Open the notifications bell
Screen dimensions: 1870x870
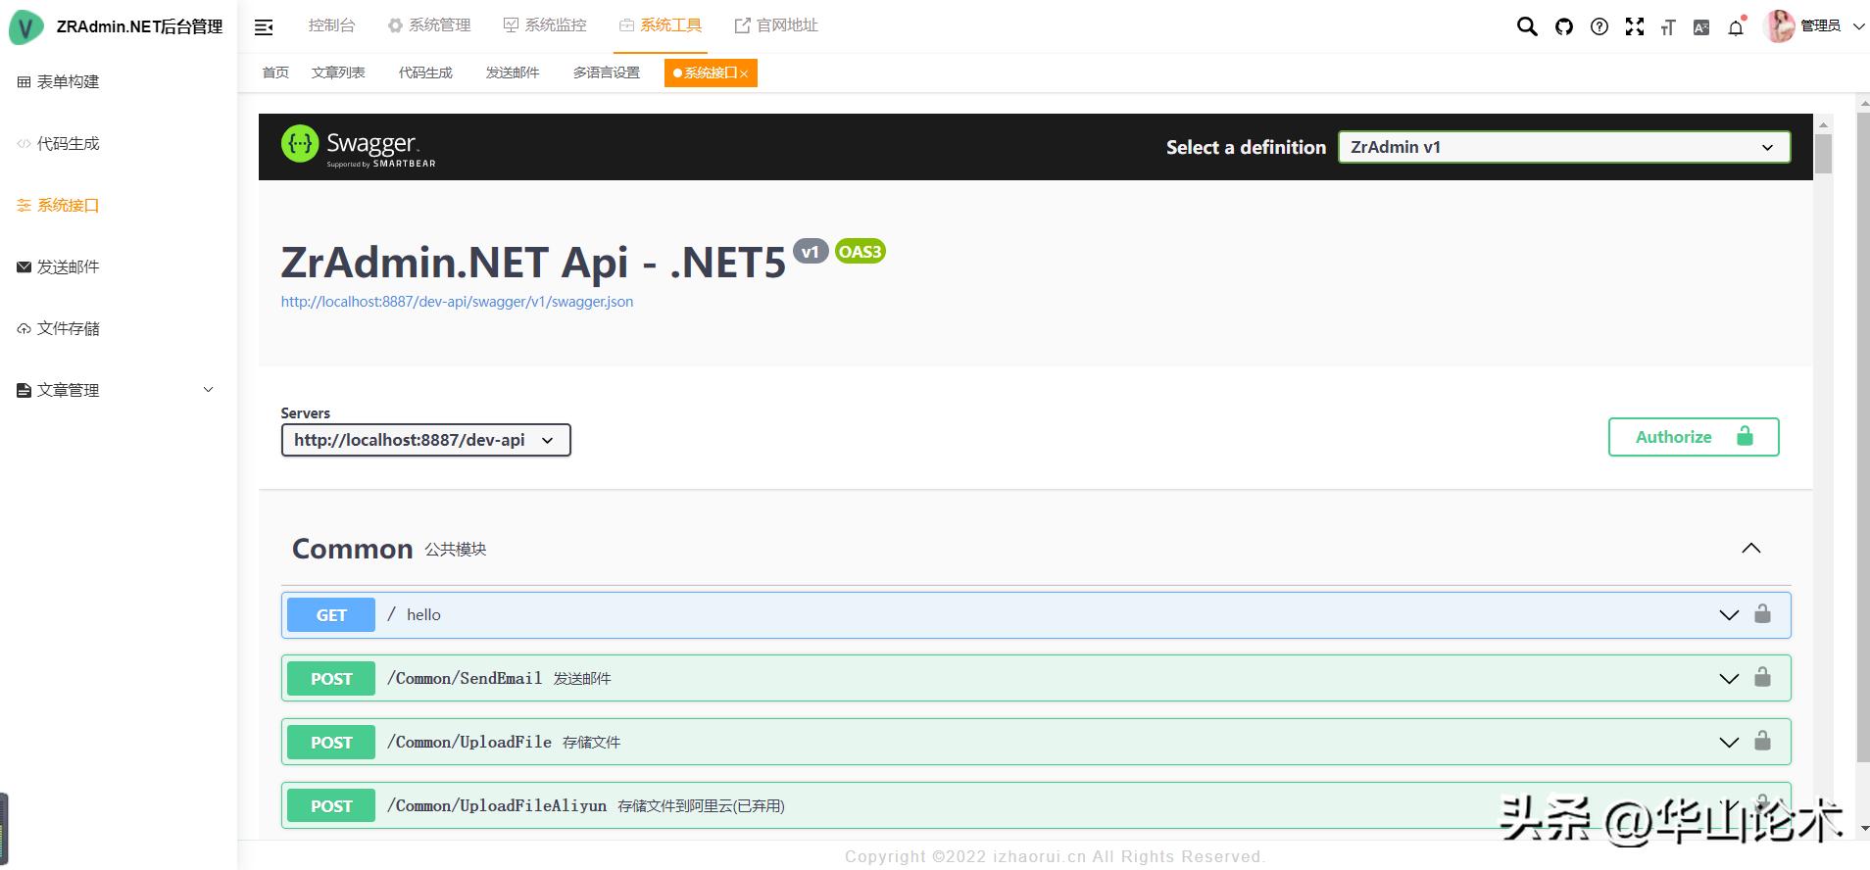[1736, 27]
